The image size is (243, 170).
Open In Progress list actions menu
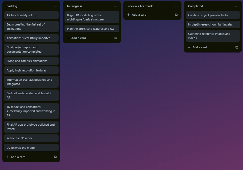tap(116, 6)
